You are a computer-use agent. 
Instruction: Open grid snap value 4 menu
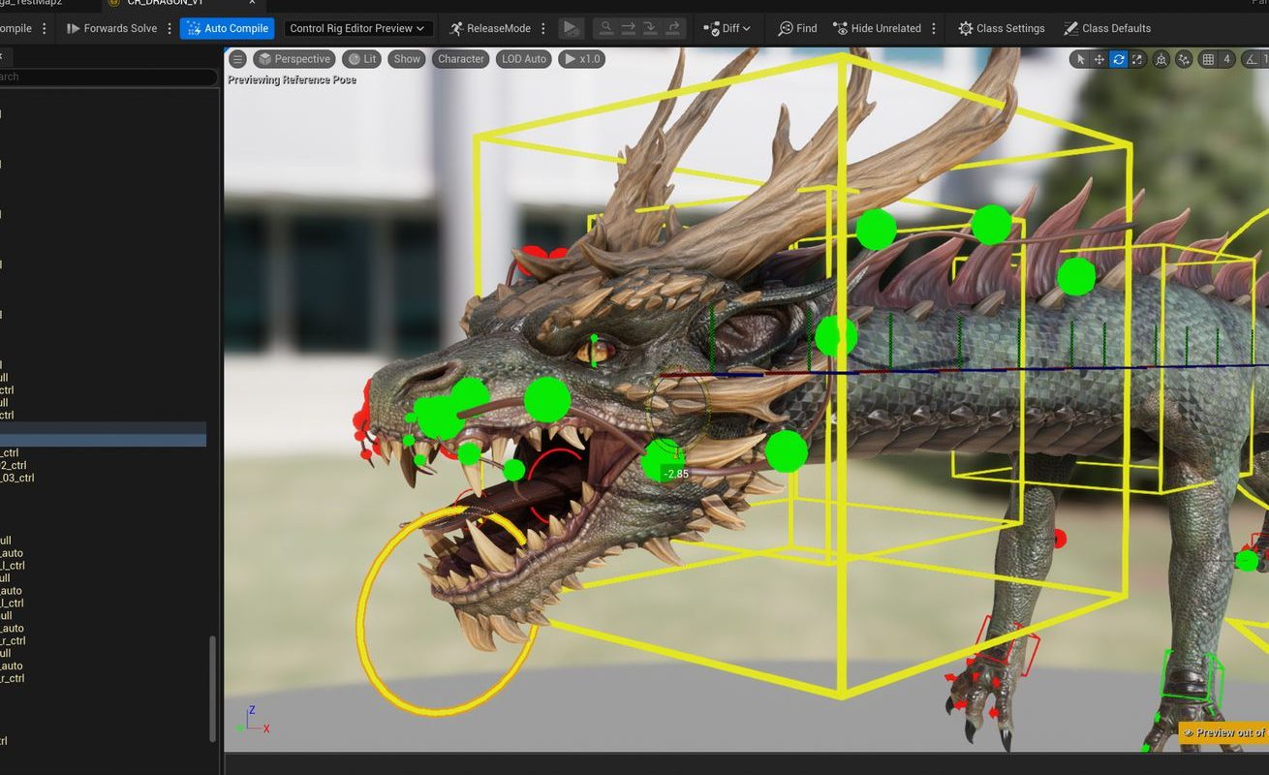click(1226, 59)
